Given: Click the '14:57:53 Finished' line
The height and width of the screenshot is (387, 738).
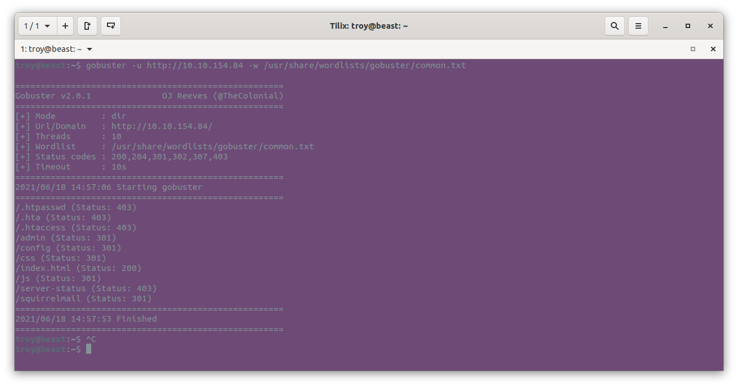Looking at the screenshot, I should point(86,319).
